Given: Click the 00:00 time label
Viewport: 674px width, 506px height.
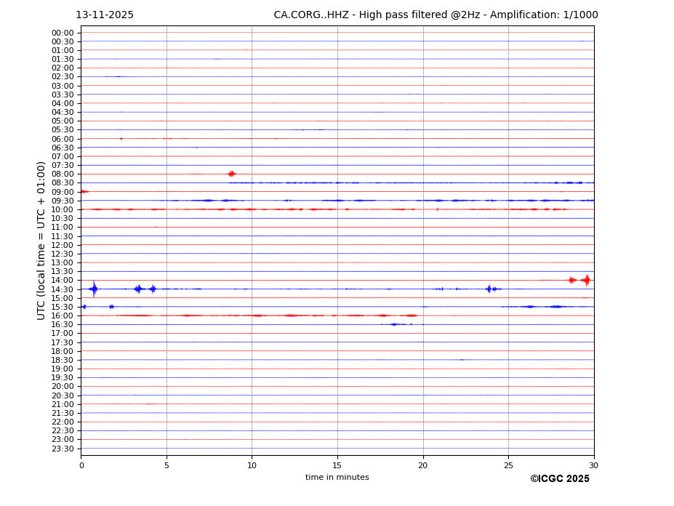Looking at the screenshot, I should pyautogui.click(x=63, y=33).
